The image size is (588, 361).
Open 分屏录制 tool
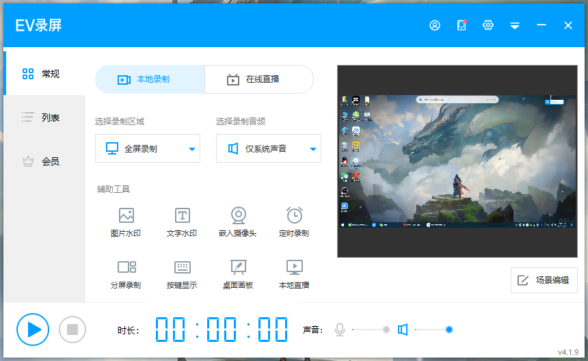pyautogui.click(x=126, y=274)
